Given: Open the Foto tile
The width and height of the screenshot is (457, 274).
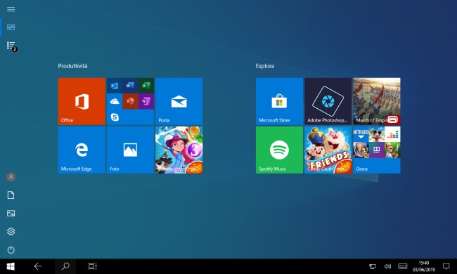Looking at the screenshot, I should (130, 150).
